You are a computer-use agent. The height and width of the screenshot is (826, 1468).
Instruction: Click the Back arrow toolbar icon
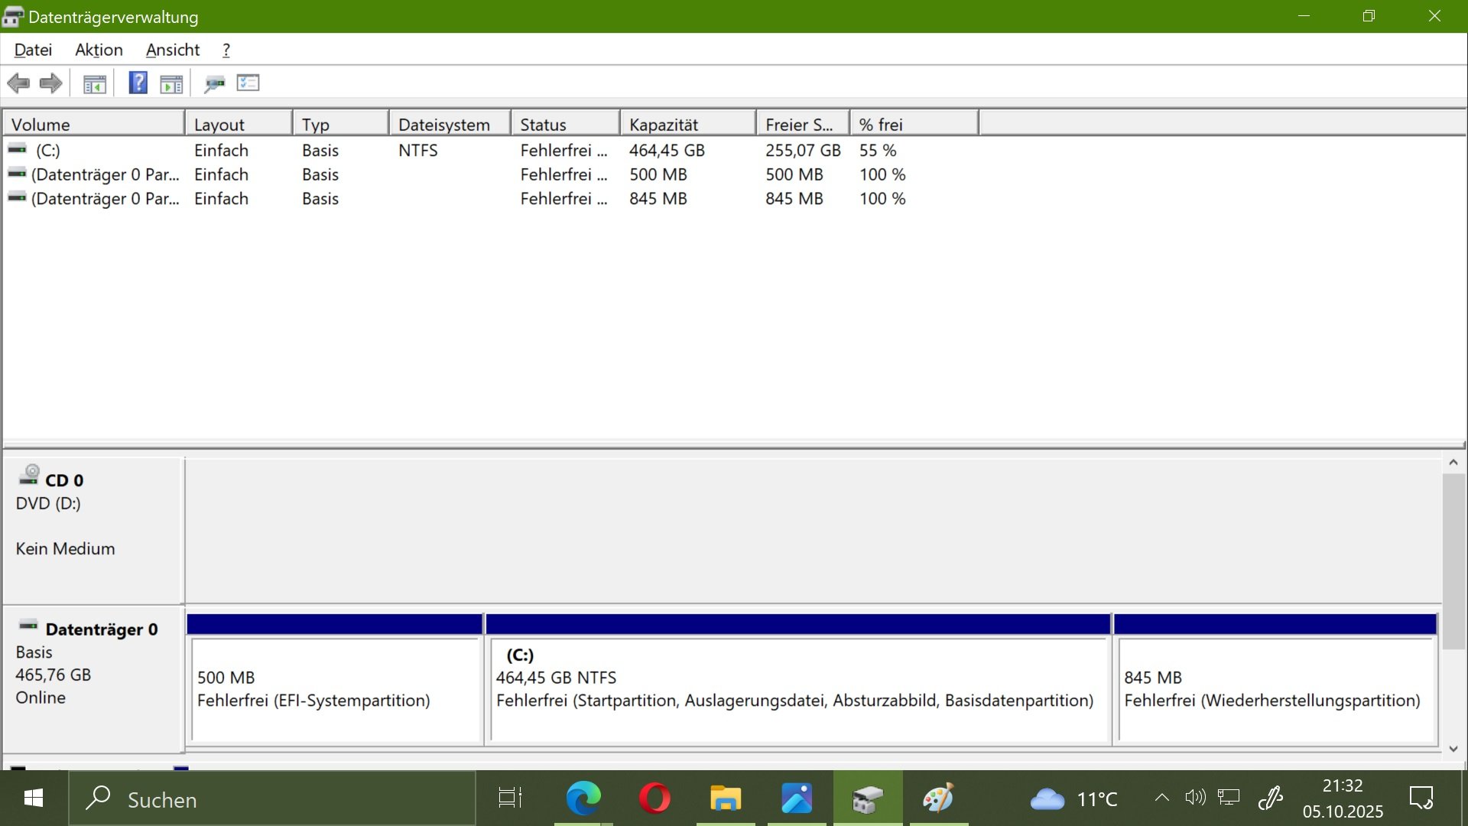click(x=18, y=83)
